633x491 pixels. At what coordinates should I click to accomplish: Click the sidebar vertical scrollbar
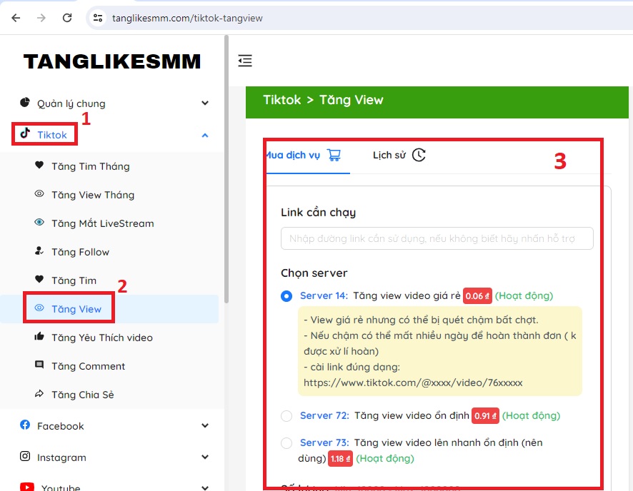226,169
